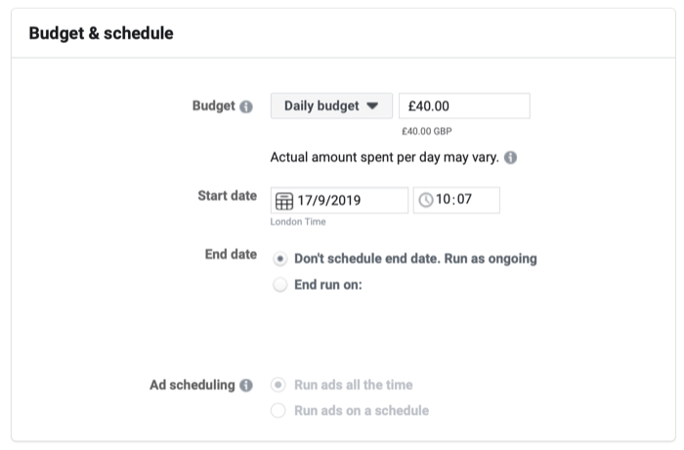Click the 'End date' field label

click(x=231, y=254)
